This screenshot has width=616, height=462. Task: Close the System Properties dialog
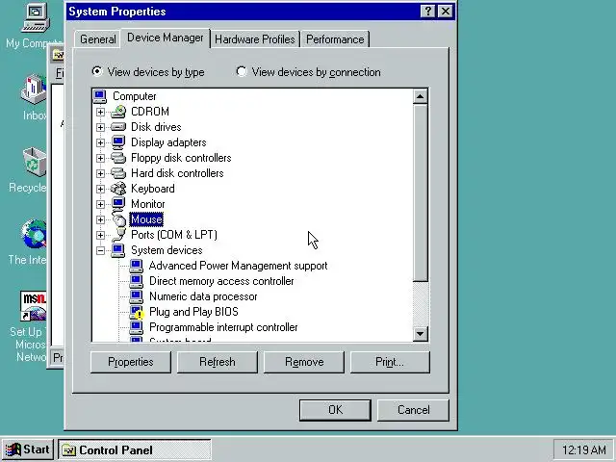pyautogui.click(x=445, y=12)
